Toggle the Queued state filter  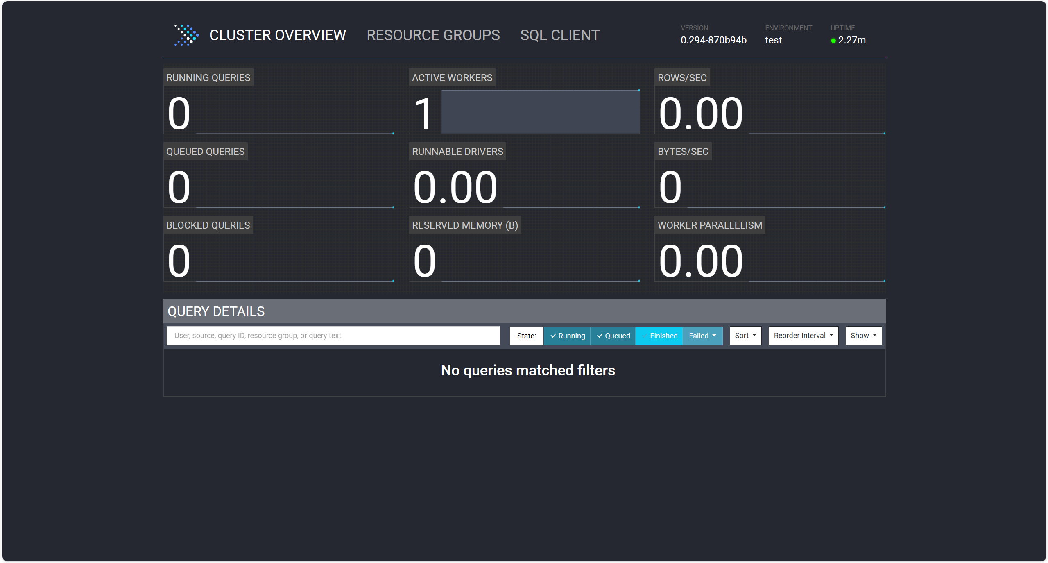(613, 336)
